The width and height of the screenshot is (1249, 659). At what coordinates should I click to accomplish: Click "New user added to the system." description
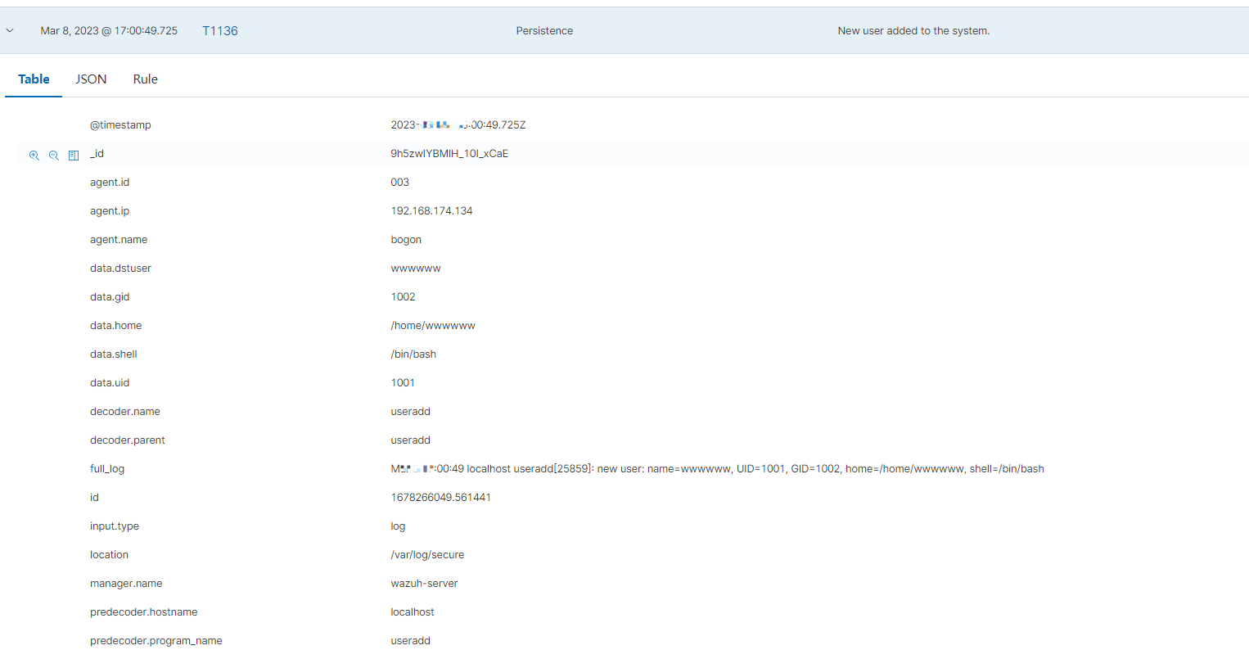click(x=913, y=31)
